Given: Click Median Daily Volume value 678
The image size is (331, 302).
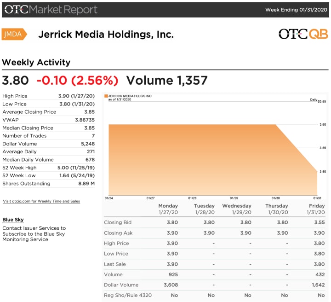Looking at the screenshot, I should coord(90,160).
